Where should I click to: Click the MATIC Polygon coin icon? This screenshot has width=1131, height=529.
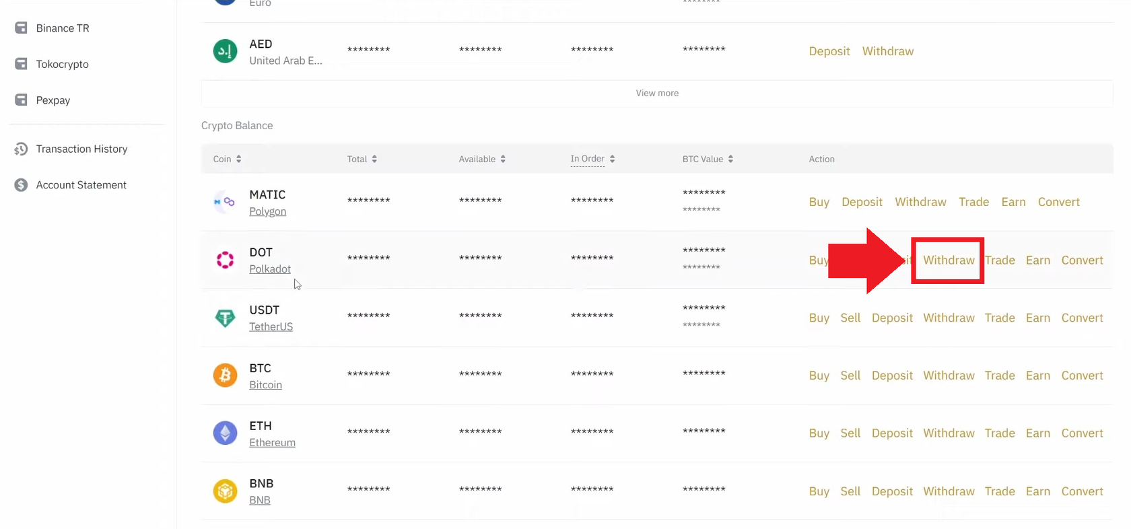225,202
